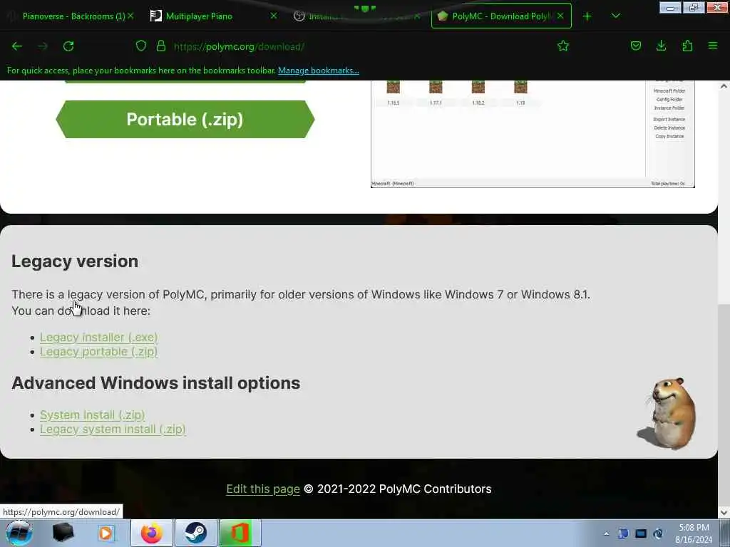Open Steam from the taskbar
The height and width of the screenshot is (547, 730).
coord(195,533)
